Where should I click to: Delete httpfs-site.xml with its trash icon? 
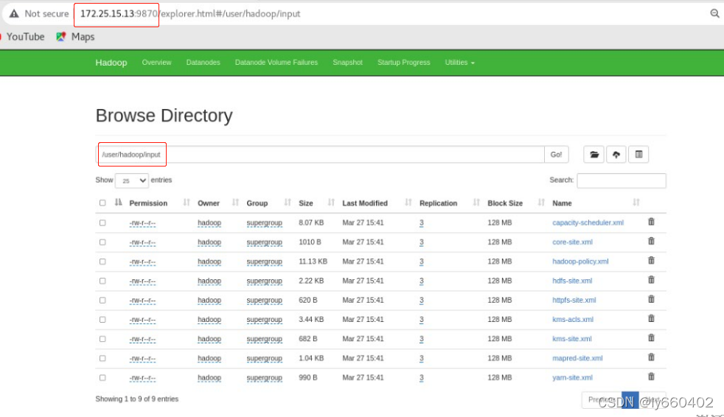pos(651,299)
